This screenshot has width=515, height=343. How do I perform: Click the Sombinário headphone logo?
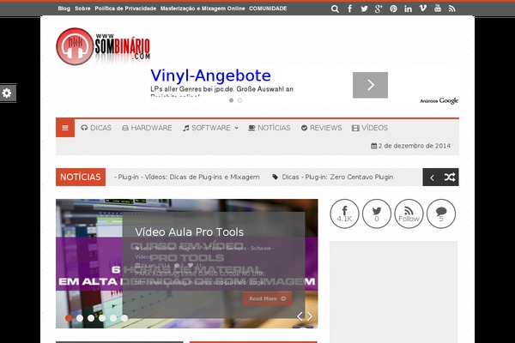103,46
